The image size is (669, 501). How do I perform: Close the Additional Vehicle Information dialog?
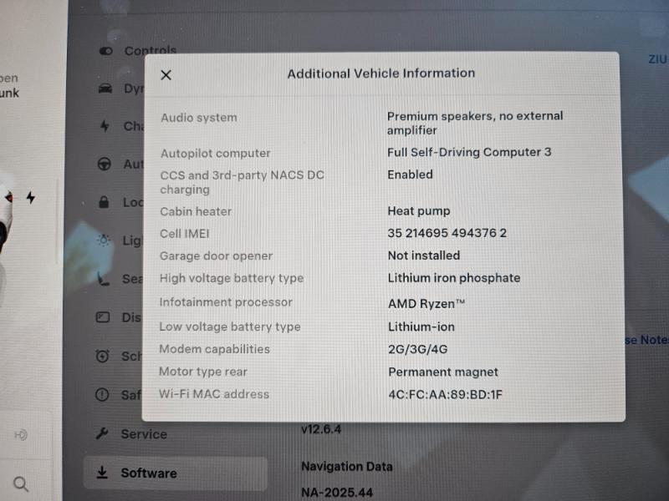click(x=166, y=74)
